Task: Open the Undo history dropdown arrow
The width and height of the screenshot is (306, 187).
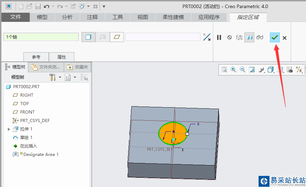Action: tap(53, 7)
